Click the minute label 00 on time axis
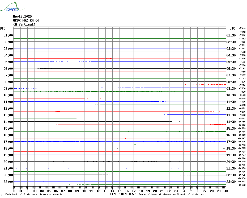Screen dimensions: 247x198 (14, 191)
